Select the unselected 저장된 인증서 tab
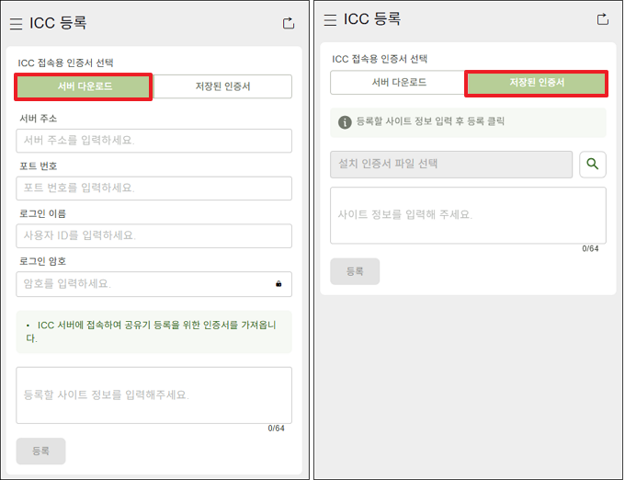Screen dimensions: 625x480 pyautogui.click(x=222, y=87)
